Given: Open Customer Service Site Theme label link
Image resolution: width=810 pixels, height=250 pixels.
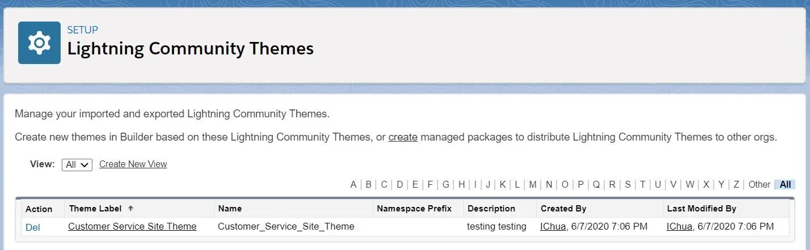Looking at the screenshot, I should (132, 226).
